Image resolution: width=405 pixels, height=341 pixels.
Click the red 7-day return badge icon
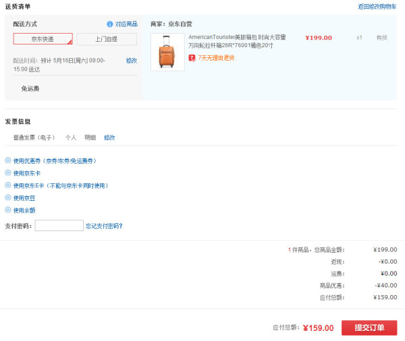point(192,58)
